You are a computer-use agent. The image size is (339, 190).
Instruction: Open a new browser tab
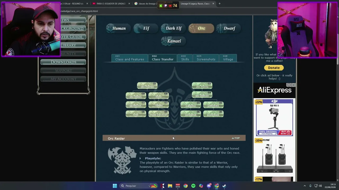pyautogui.click(x=220, y=4)
